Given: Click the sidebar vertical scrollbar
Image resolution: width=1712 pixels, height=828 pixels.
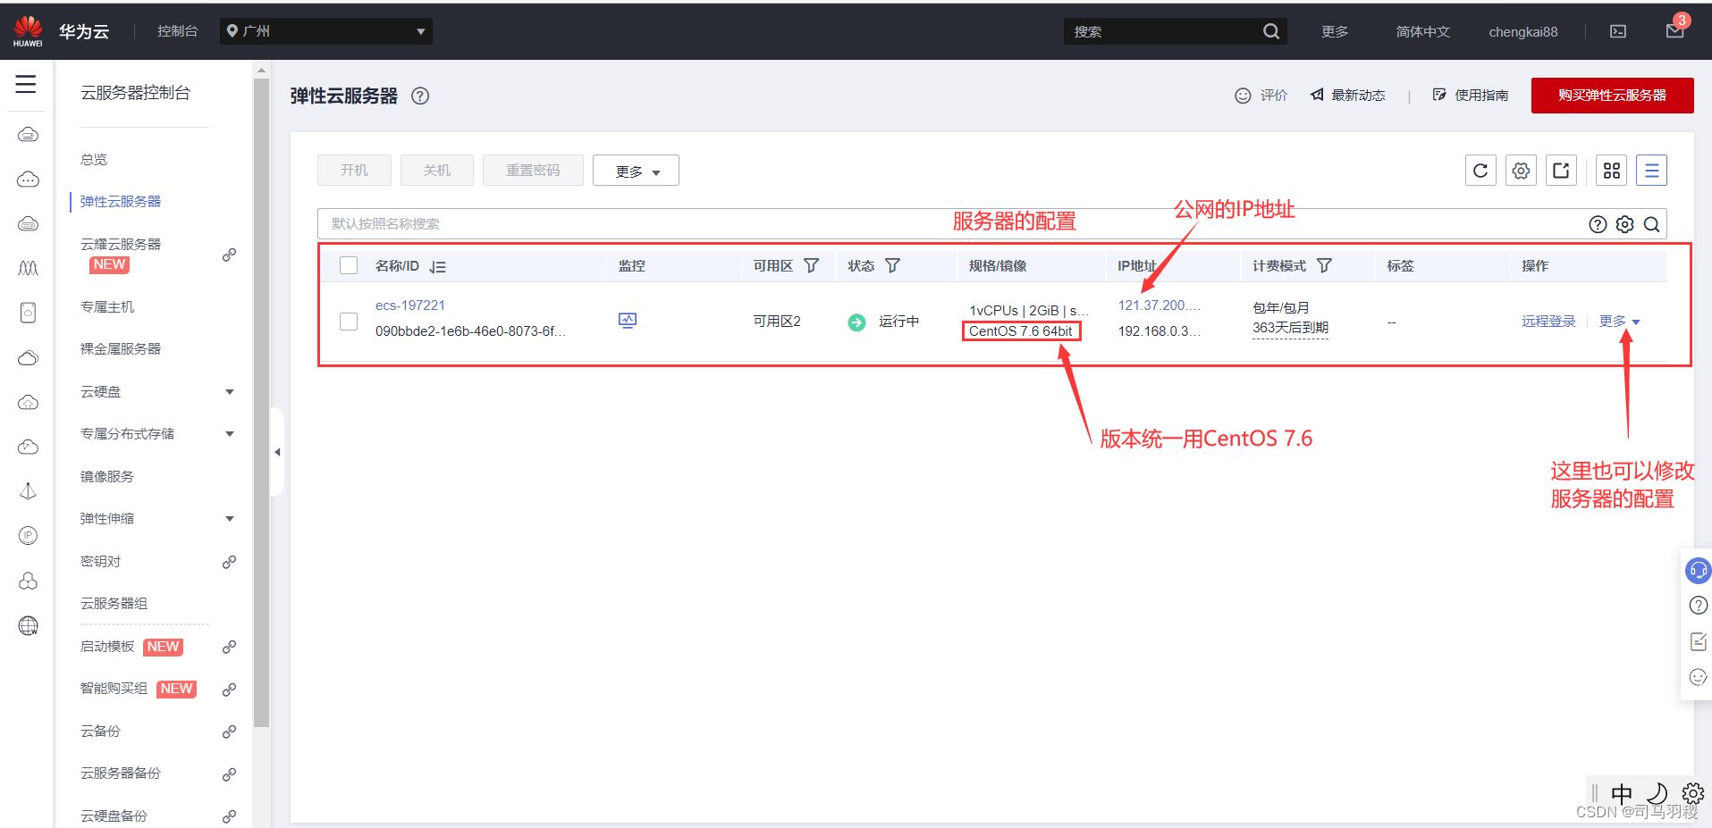Looking at the screenshot, I should coord(261,402).
